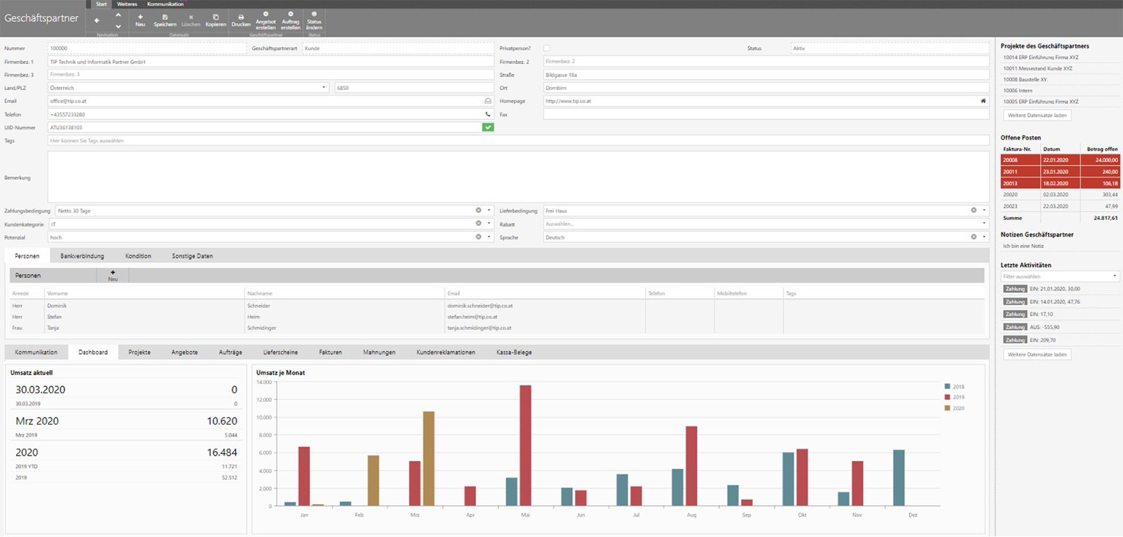Screen dimensions: 1123x537
Task: Click the green UID-Nummer validation checkmark
Action: point(488,127)
